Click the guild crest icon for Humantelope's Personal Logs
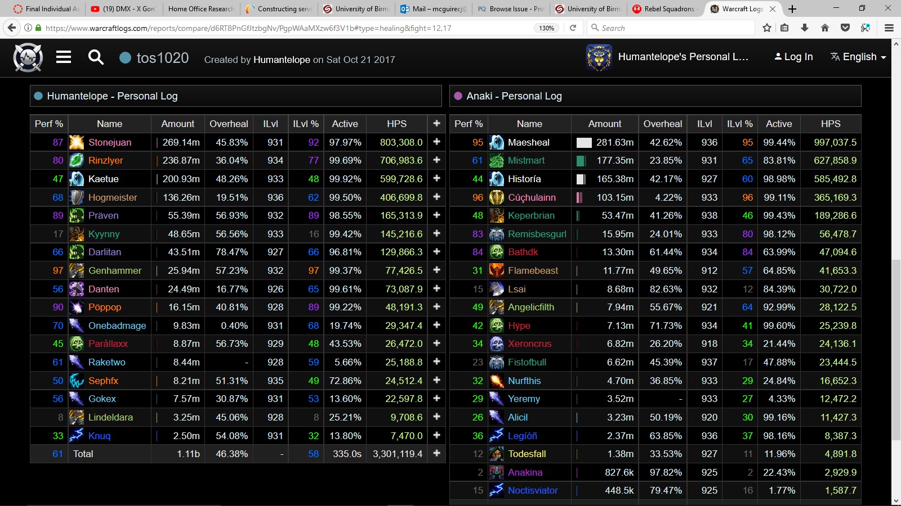The width and height of the screenshot is (901, 506). 599,57
